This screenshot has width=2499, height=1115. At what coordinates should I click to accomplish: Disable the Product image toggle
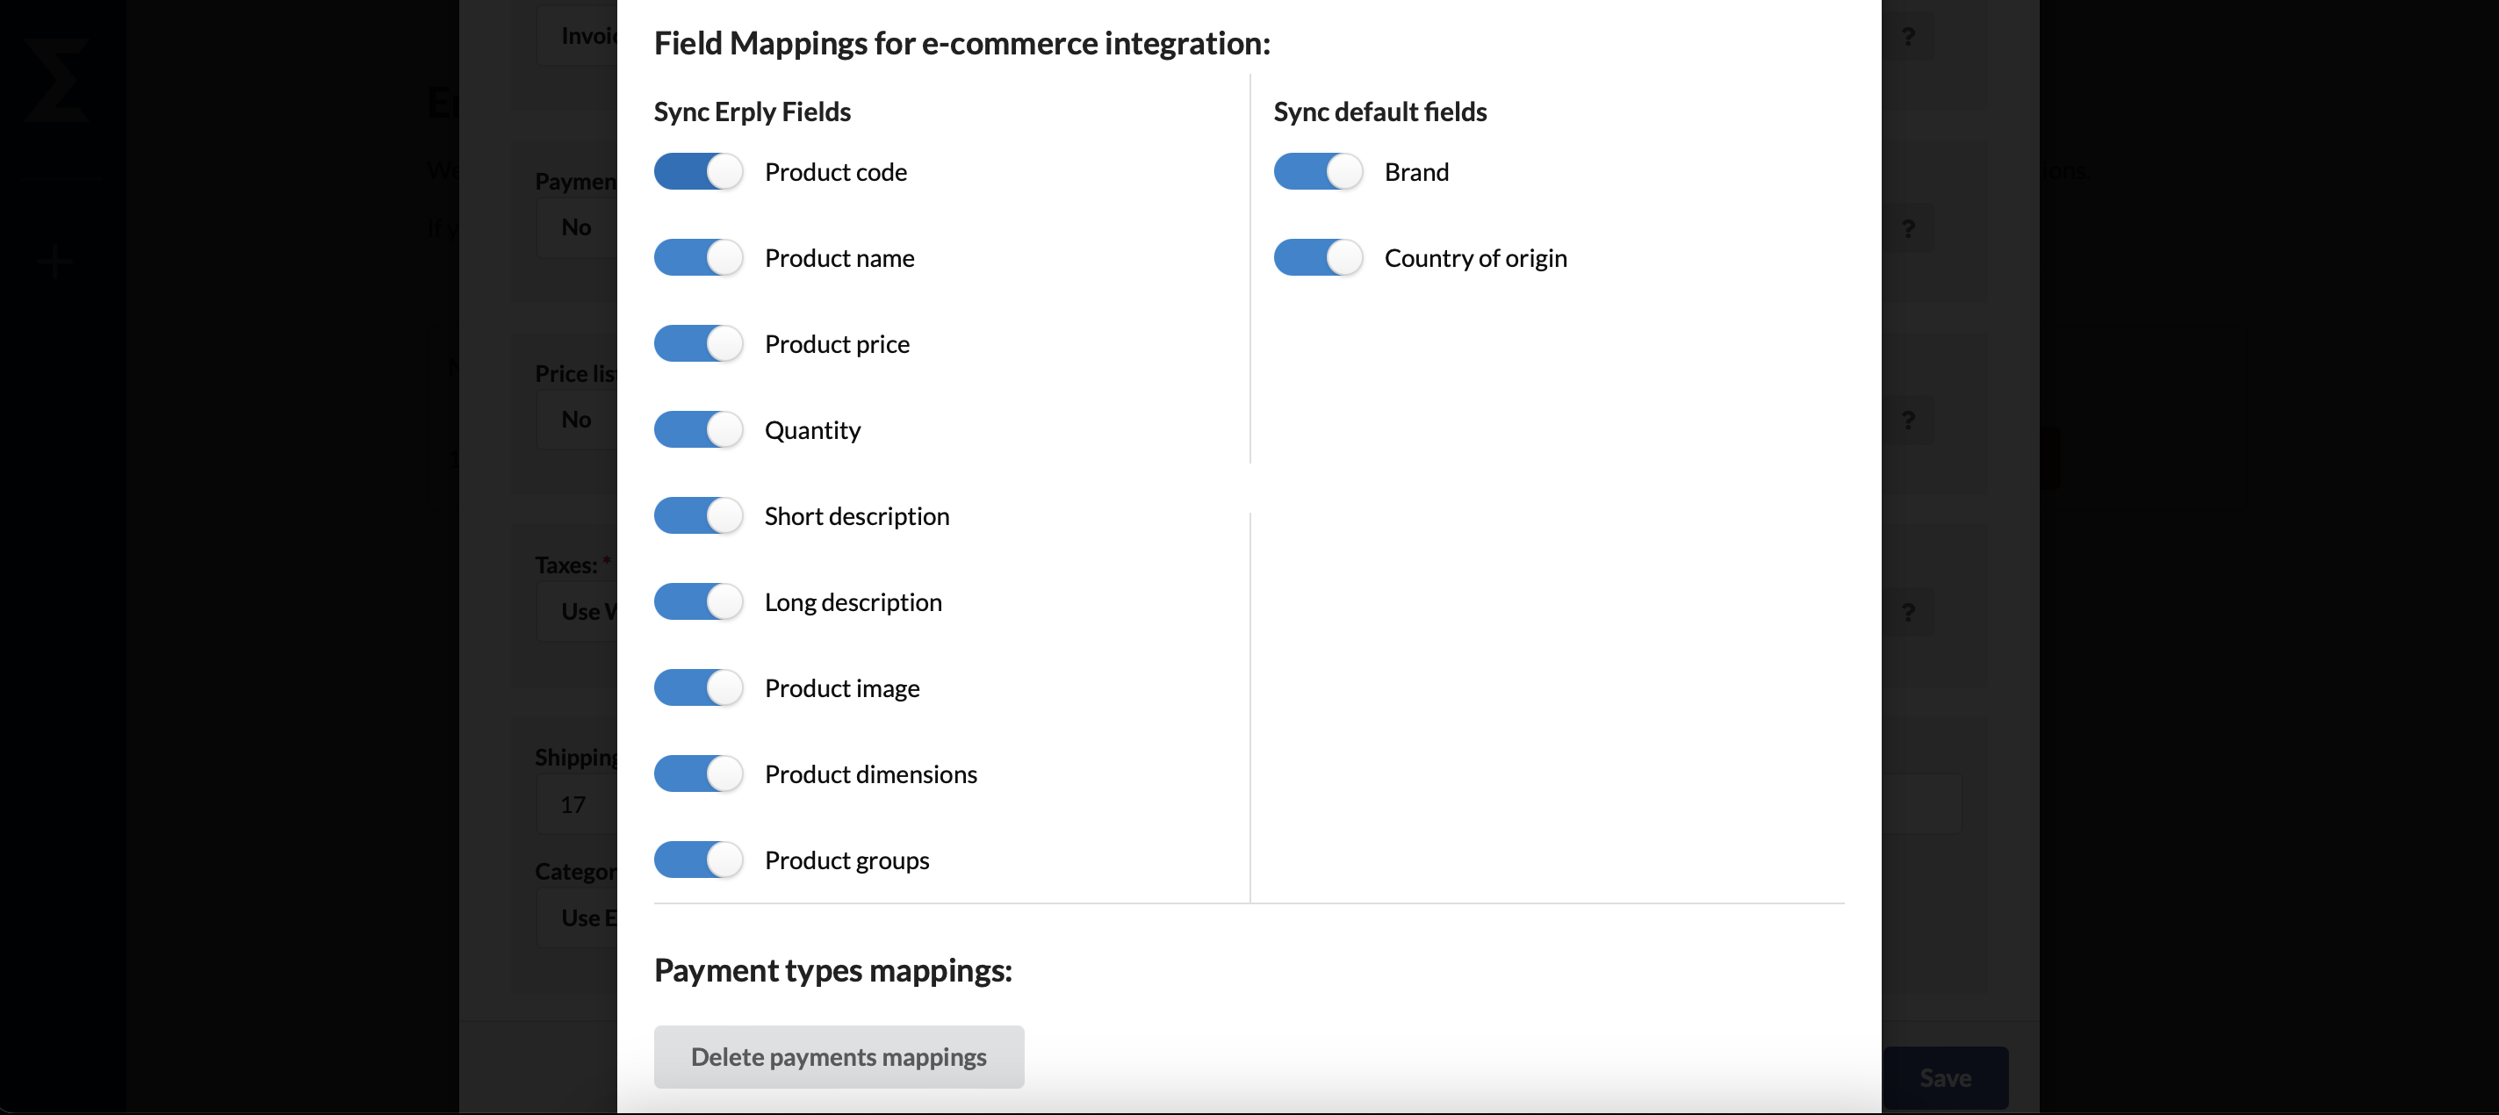coord(698,688)
